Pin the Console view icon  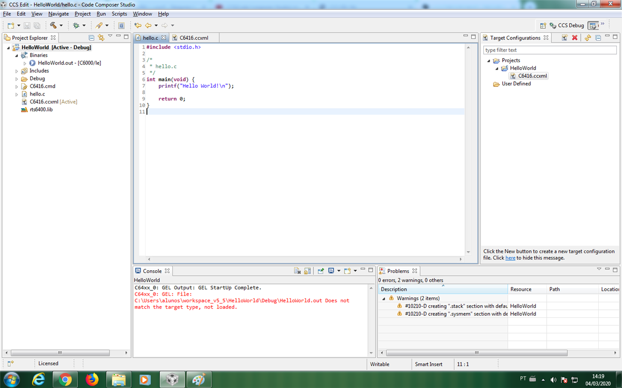[321, 271]
